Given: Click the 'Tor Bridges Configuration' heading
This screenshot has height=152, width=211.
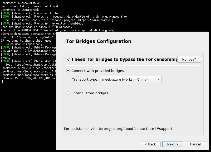Looking at the screenshot, I should pyautogui.click(x=99, y=41).
